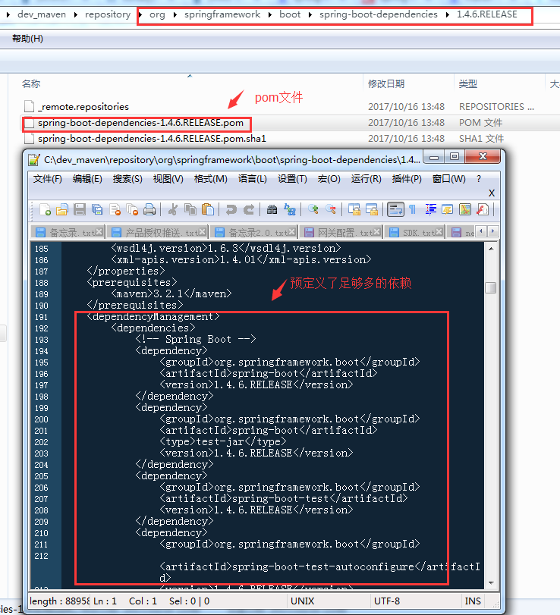560x615 pixels.
Task: Expand the dropdown arrow before org in the address bar
Action: coord(140,15)
